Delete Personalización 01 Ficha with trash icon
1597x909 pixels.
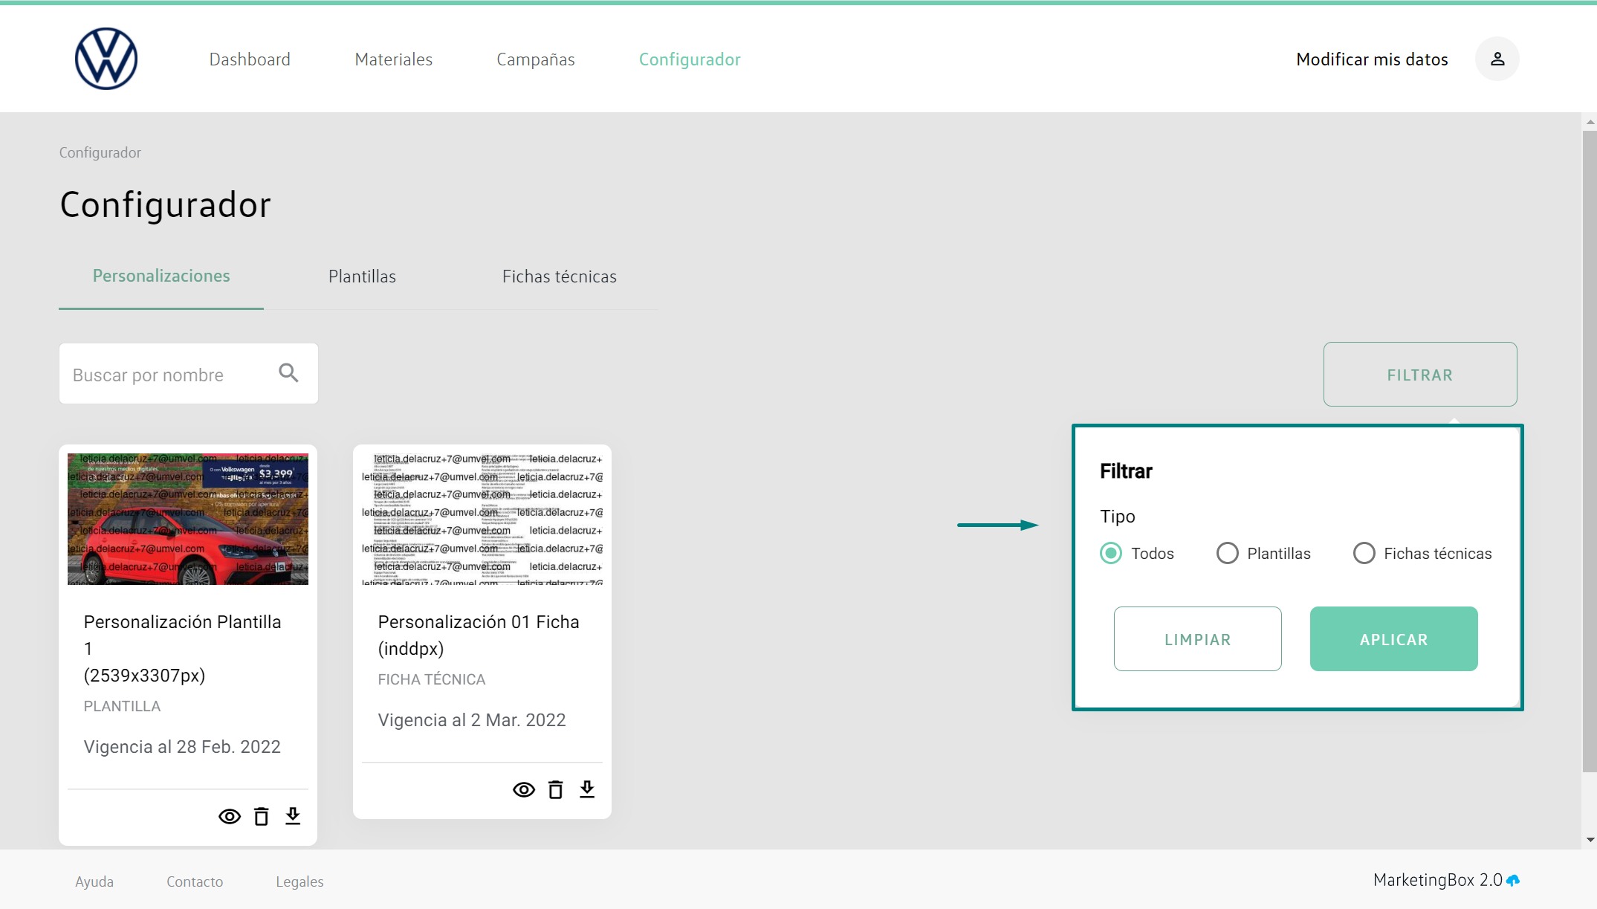click(x=556, y=790)
